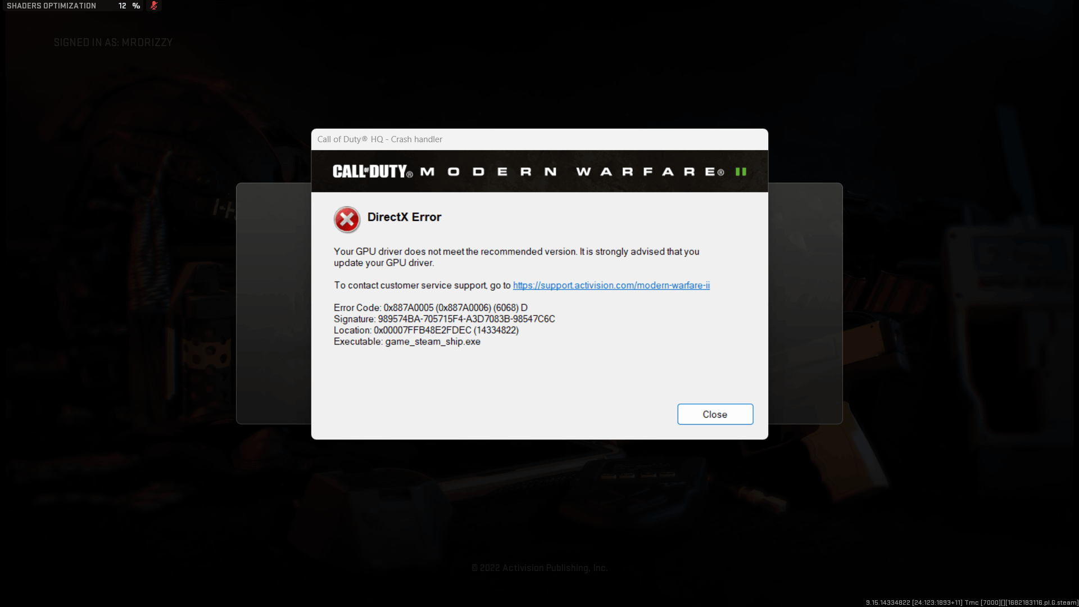This screenshot has height=607, width=1079.
Task: Click the Signature line text
Action: 444,319
